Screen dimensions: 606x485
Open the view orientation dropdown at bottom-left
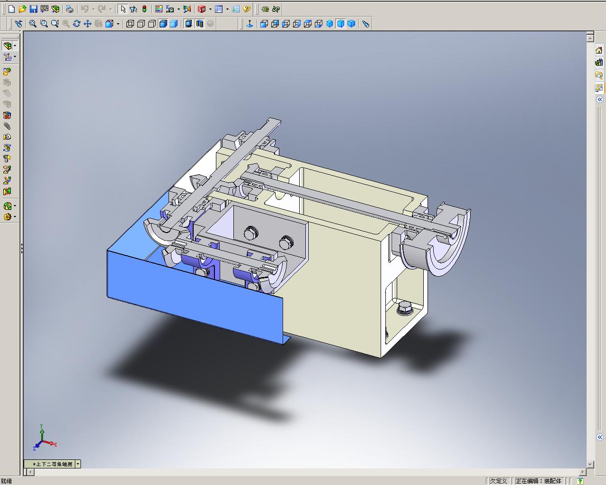coord(78,464)
